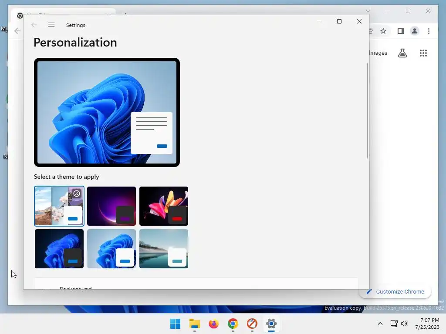446x334 pixels.
Task: Click the Personalization heading
Action: (x=75, y=43)
